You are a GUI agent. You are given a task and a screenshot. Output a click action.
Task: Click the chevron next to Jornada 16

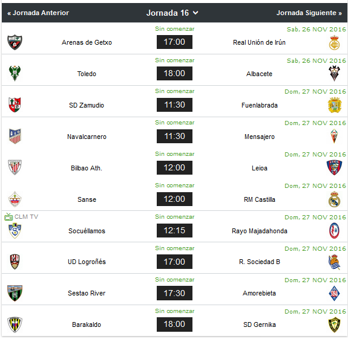tap(195, 13)
